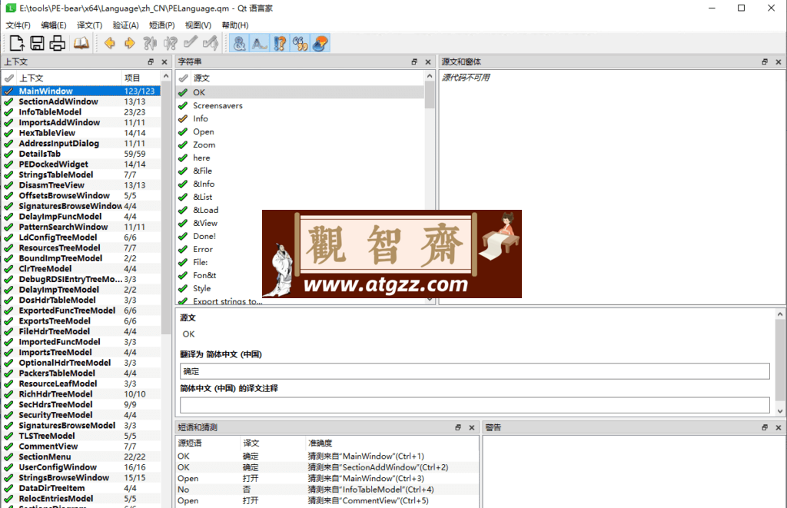
Task: Open the 视图(V) menu
Action: coord(198,25)
